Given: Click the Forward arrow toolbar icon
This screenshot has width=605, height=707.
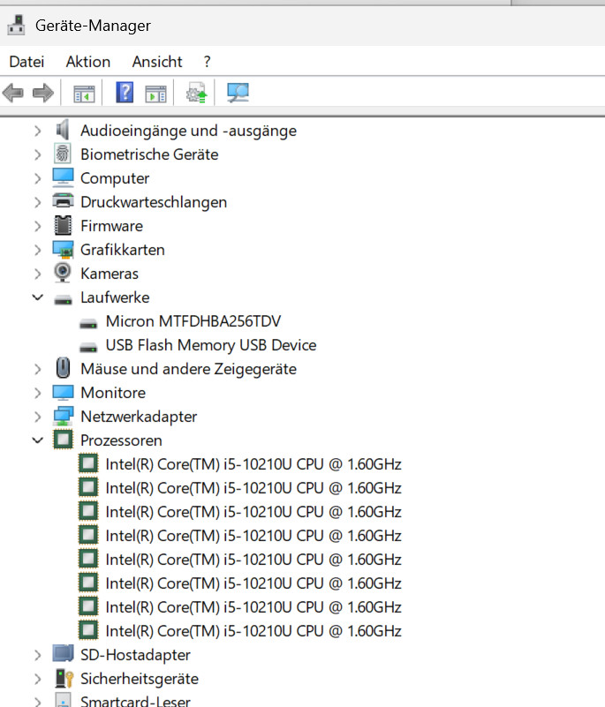Looking at the screenshot, I should point(42,93).
